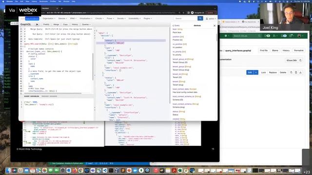Open Microsoft Teams from the Dock

[x=93, y=171]
